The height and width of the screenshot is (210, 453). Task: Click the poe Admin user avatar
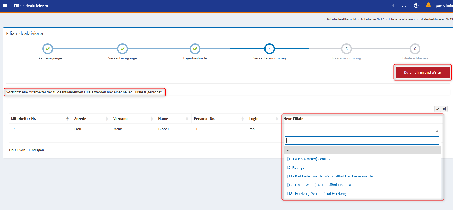(428, 5)
